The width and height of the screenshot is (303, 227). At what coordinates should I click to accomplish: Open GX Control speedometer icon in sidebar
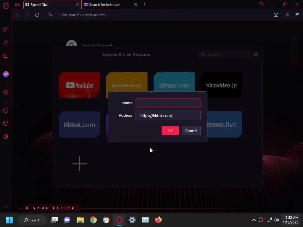pyautogui.click(x=6, y=30)
